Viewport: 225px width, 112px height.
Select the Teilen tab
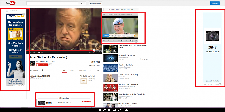coord(72,70)
